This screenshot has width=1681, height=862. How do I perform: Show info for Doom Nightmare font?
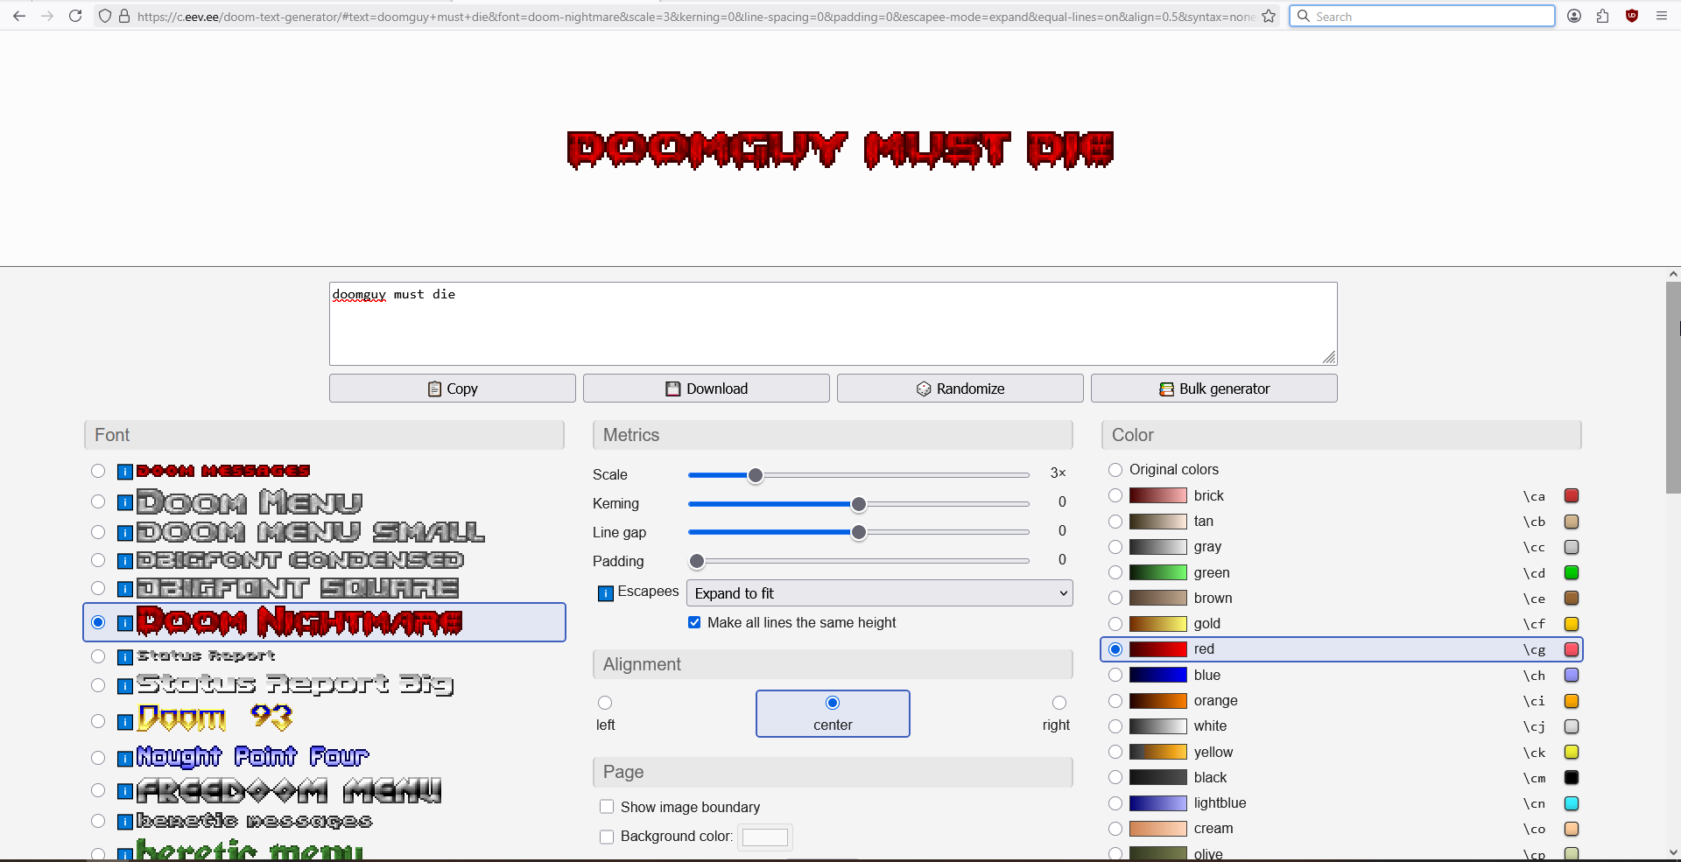[x=125, y=623]
